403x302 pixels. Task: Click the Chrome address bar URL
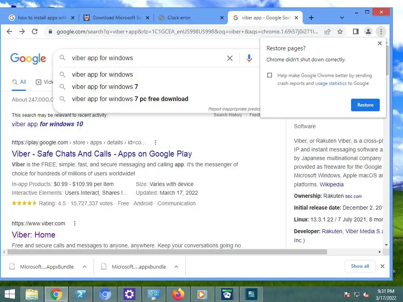[187, 31]
